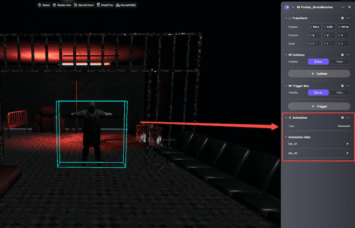Select the butcher character in the viewport
Screen dimensions: 355x228
coord(92,131)
